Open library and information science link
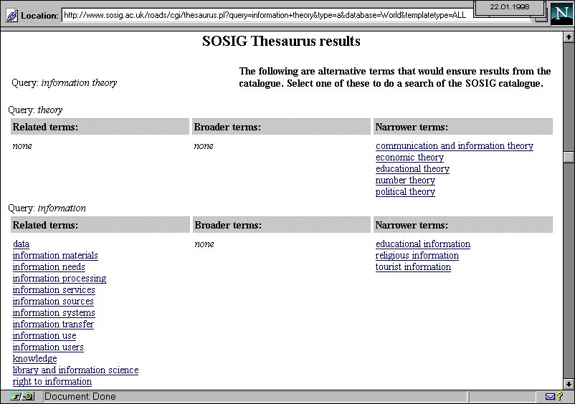Image resolution: width=575 pixels, height=404 pixels. pos(75,370)
